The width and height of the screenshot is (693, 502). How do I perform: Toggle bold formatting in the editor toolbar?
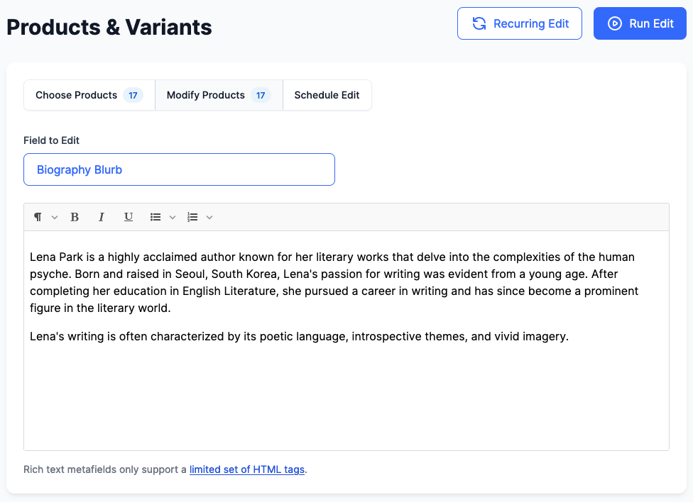pos(75,217)
